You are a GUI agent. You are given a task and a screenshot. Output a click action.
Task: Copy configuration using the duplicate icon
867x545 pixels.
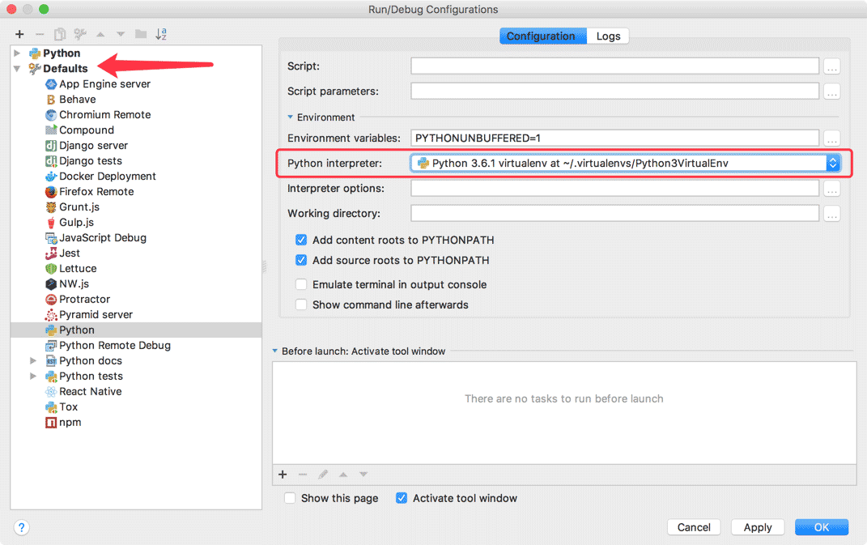click(60, 34)
